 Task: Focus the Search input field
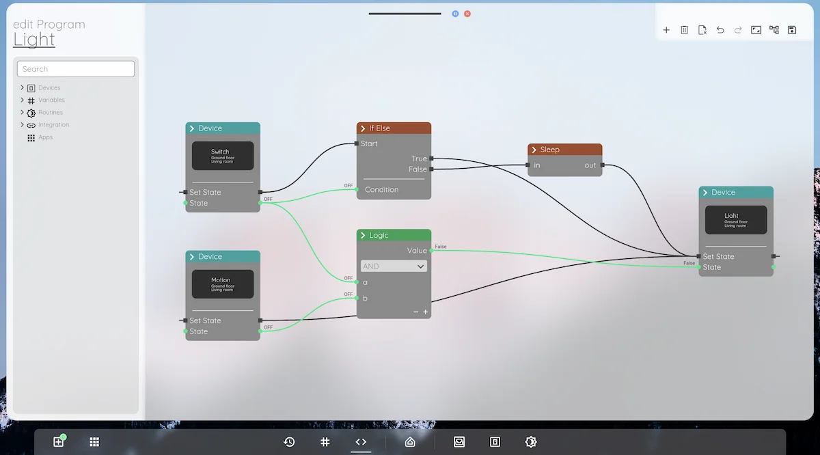coord(76,69)
